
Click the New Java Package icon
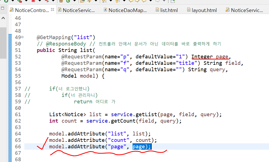pos(61,1)
